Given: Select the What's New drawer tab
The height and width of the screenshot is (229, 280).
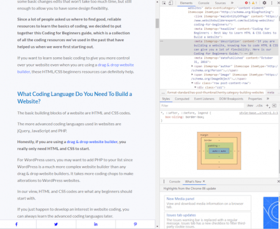Looking at the screenshot, I should point(193,182).
